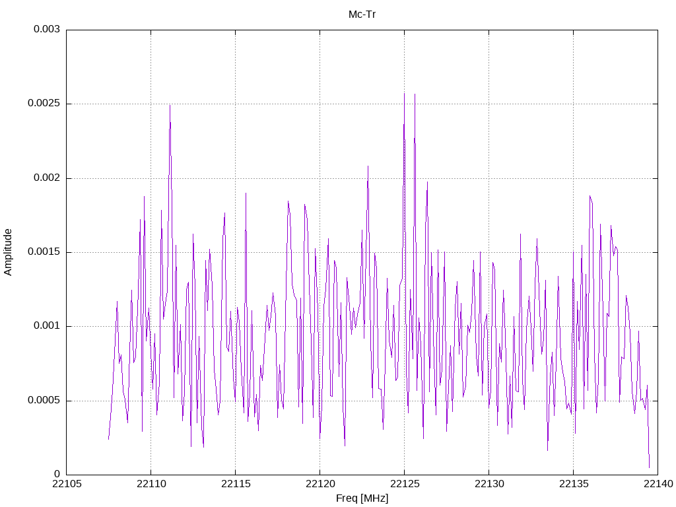Click x-axis tick label 22105
The image size is (676, 507).
pos(67,484)
